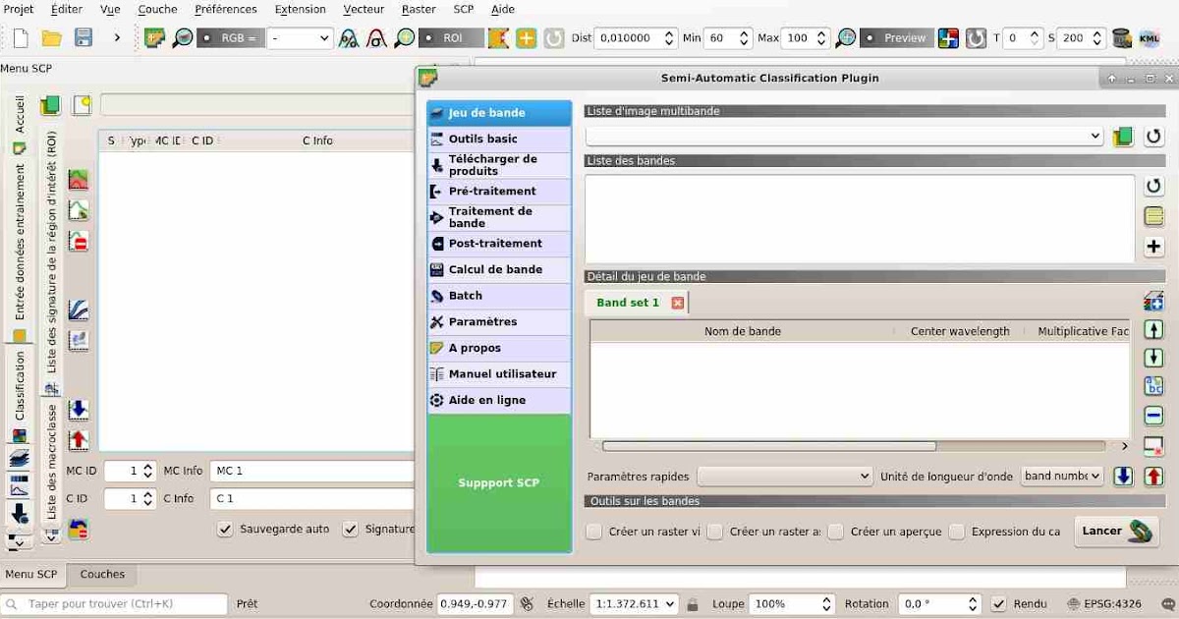This screenshot has width=1179, height=619.
Task: Import band set with blue down arrow
Action: click(x=1123, y=476)
